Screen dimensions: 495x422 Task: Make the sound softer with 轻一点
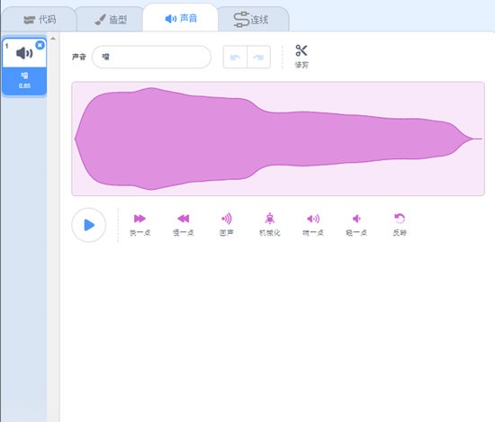tap(356, 224)
